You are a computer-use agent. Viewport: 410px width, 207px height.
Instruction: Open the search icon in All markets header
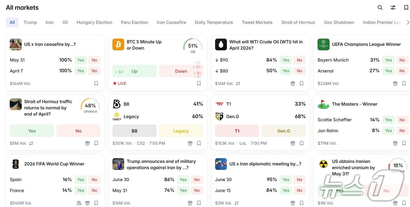tap(380, 8)
